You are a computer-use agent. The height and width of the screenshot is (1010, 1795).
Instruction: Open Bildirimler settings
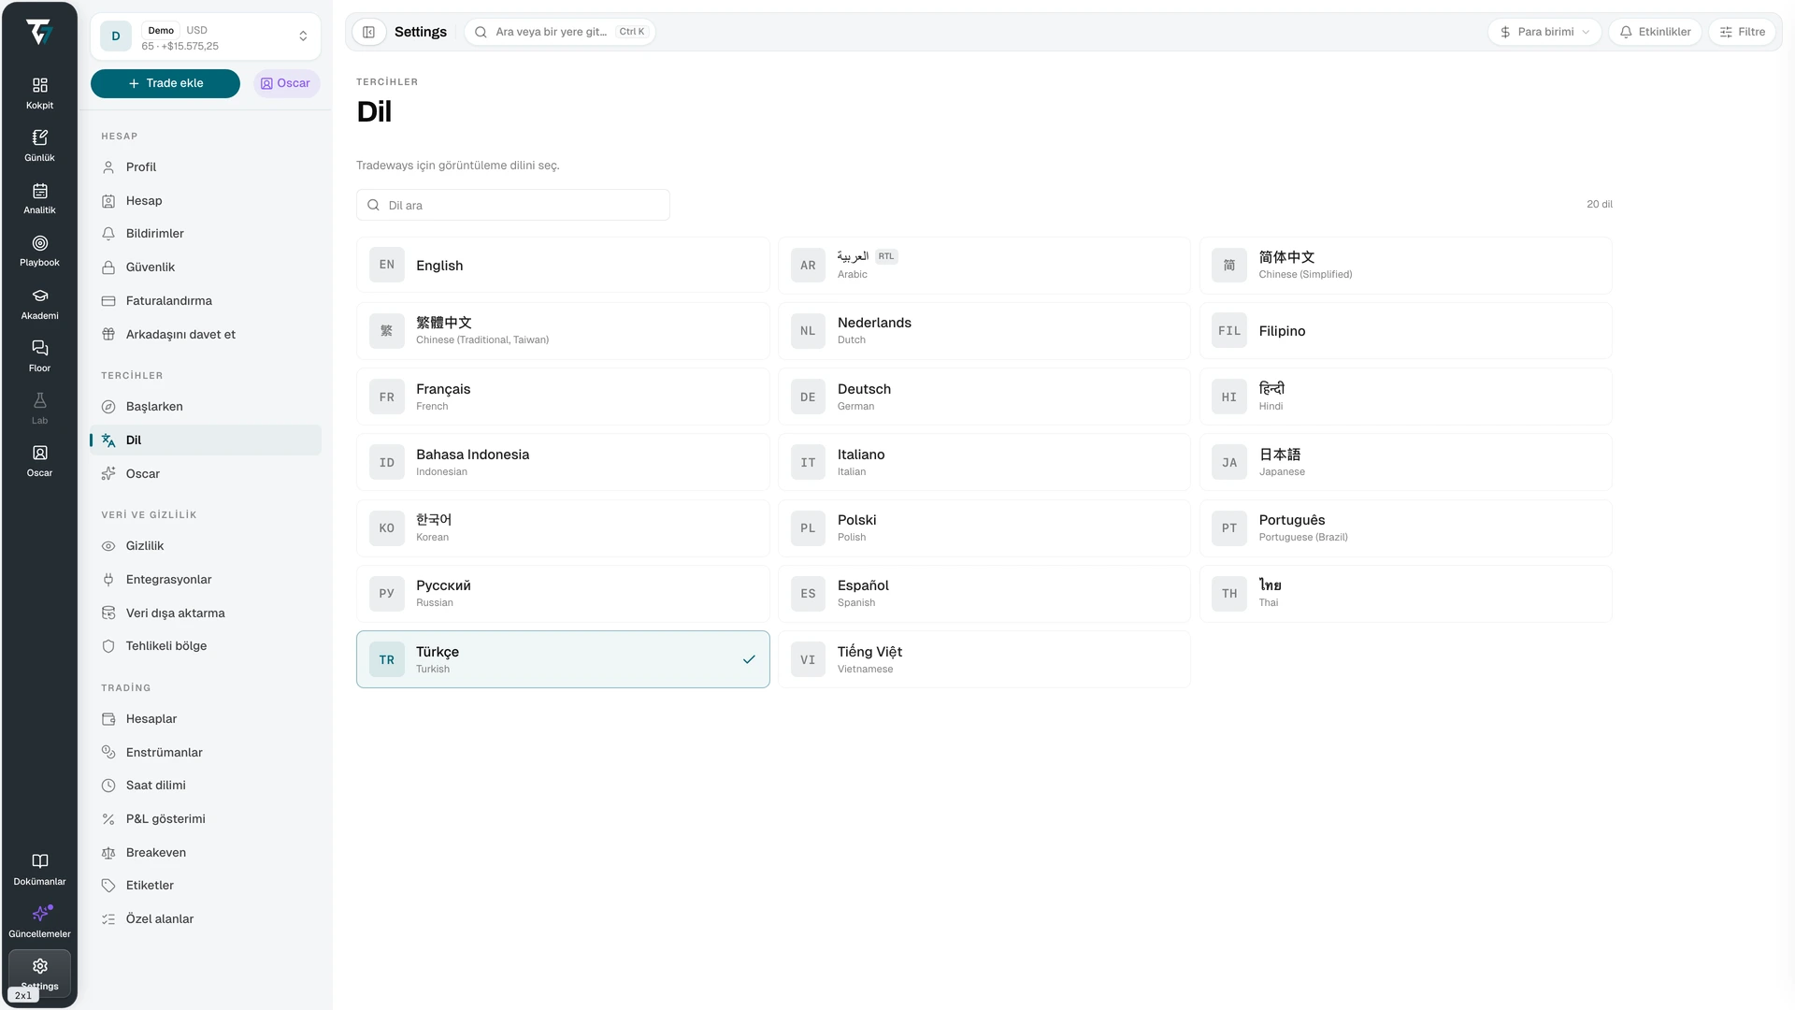click(x=206, y=234)
